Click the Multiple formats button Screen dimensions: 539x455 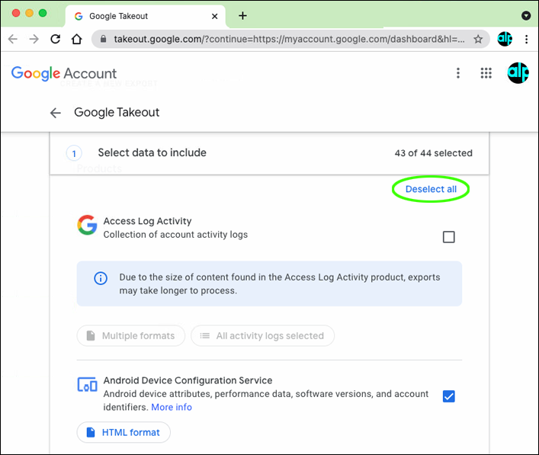click(131, 335)
